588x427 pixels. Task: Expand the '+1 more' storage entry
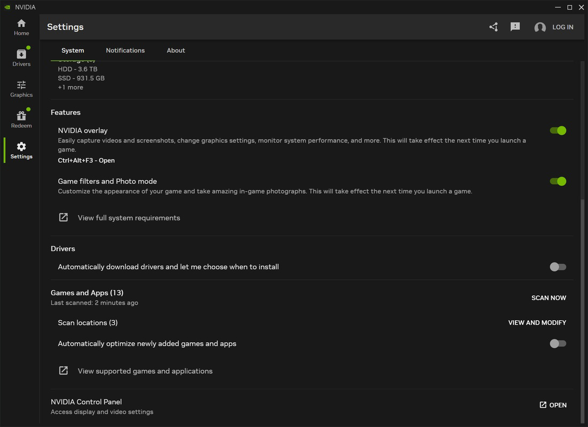click(70, 88)
